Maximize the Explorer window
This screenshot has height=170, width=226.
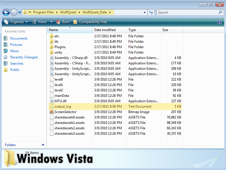(x=211, y=5)
